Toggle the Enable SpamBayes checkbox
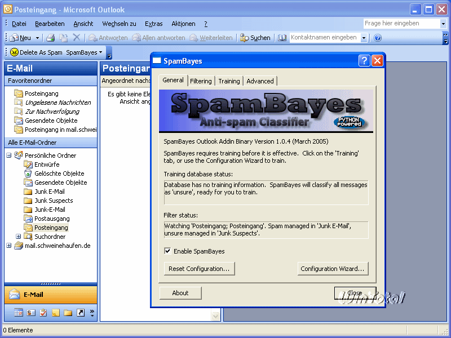451x338 pixels. tap(167, 251)
